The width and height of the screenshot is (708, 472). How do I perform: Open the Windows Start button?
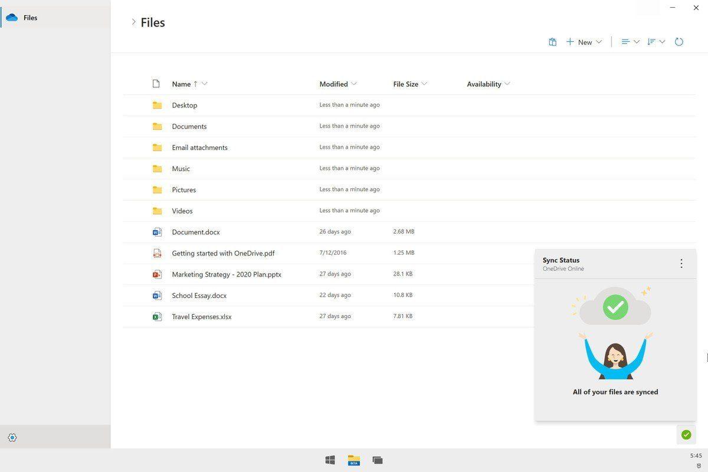[330, 460]
